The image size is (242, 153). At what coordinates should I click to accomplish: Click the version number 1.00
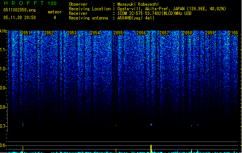pos(52,3)
